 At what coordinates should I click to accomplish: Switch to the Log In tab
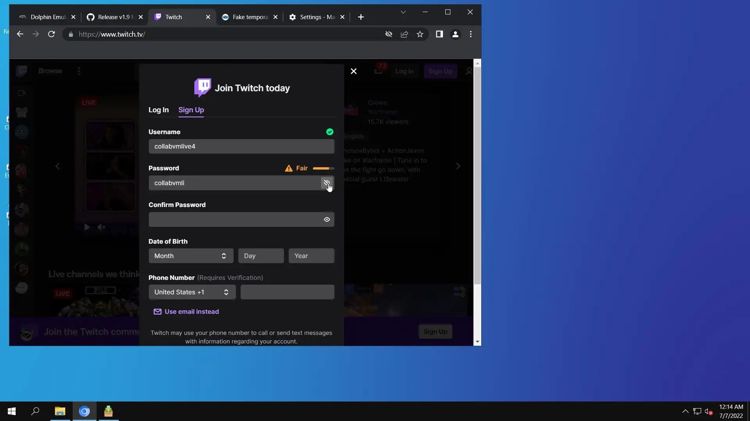click(159, 110)
